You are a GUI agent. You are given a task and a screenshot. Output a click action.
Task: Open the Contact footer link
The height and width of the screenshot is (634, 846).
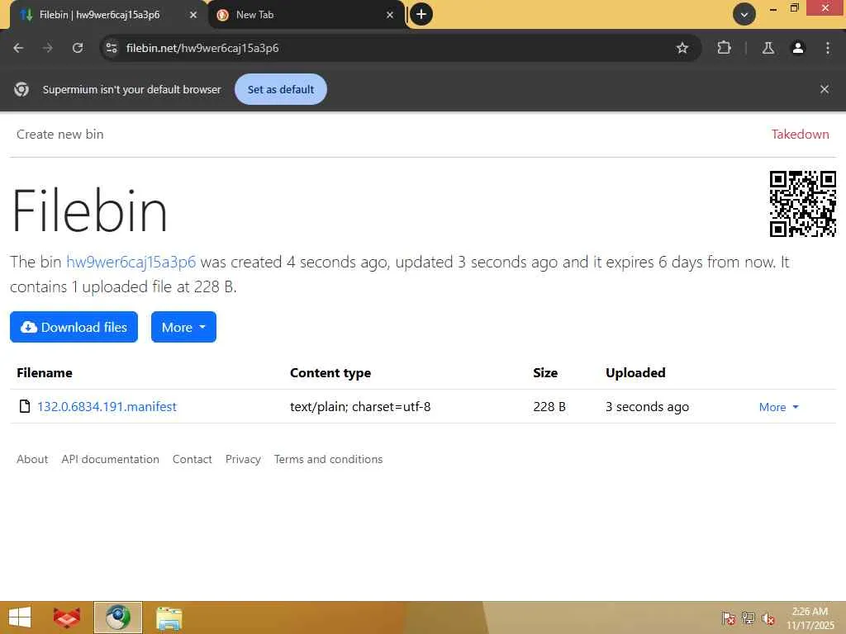[x=192, y=459]
